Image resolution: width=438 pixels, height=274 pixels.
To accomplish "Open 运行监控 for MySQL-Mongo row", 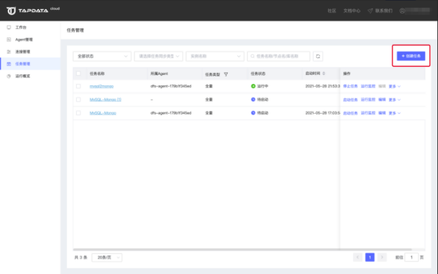I will coord(368,113).
